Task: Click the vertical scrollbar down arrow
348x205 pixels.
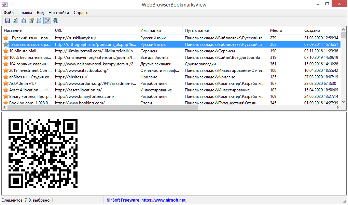Action: 343,102
